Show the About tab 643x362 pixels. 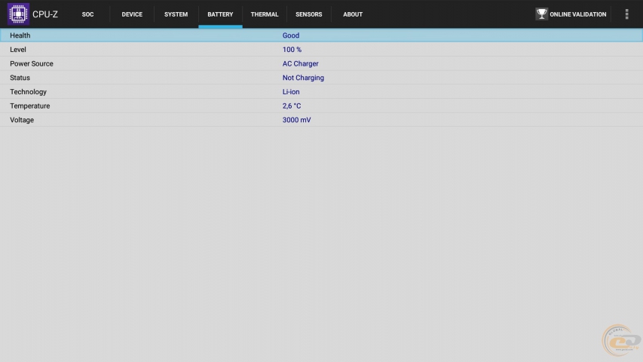[x=353, y=14]
